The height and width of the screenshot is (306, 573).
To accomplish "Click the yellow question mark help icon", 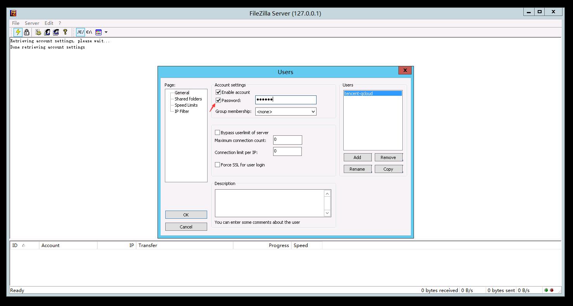I will (65, 32).
